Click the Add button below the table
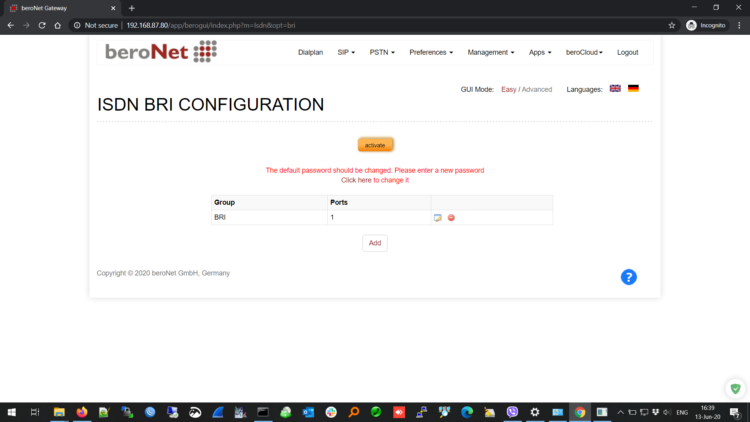The height and width of the screenshot is (422, 750). pos(375,243)
